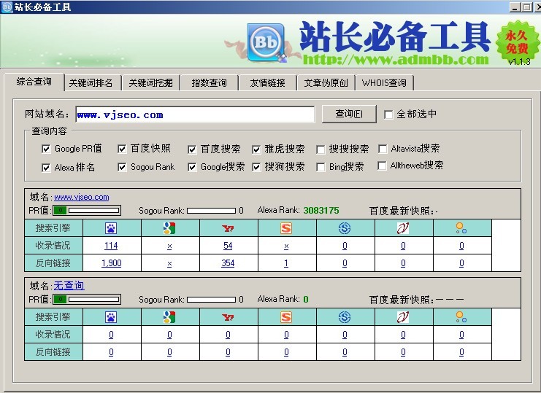541x393 pixels.
Task: Open the Baidu indexed count 114 link
Action: 111,246
